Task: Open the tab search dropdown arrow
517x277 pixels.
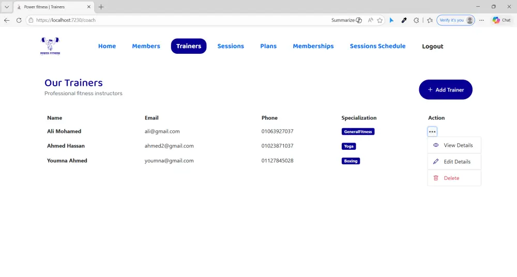Action: (7, 7)
